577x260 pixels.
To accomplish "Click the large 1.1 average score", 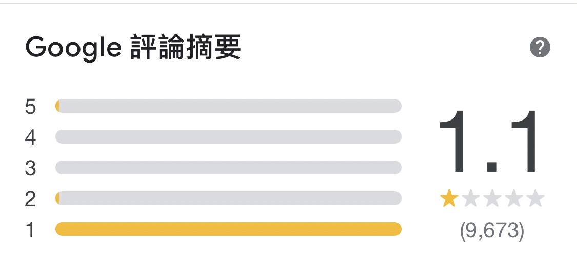I will [x=491, y=143].
